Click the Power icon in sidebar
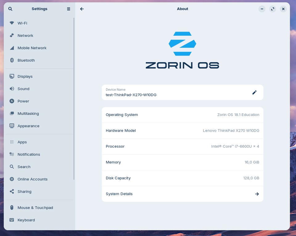The width and height of the screenshot is (296, 236). [12, 101]
